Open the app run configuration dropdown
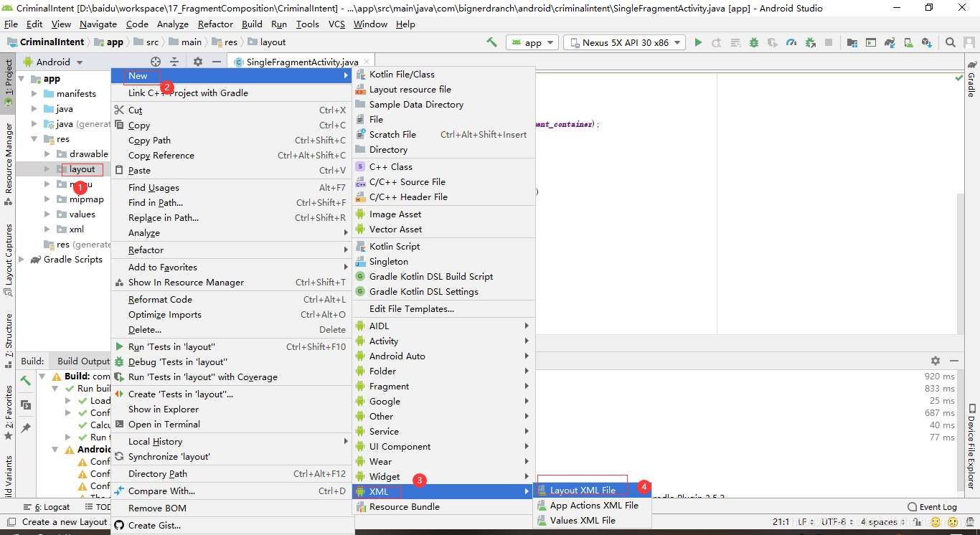 [532, 43]
